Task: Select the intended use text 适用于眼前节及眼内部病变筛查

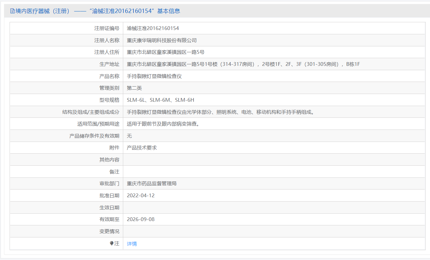Action: click(163, 124)
